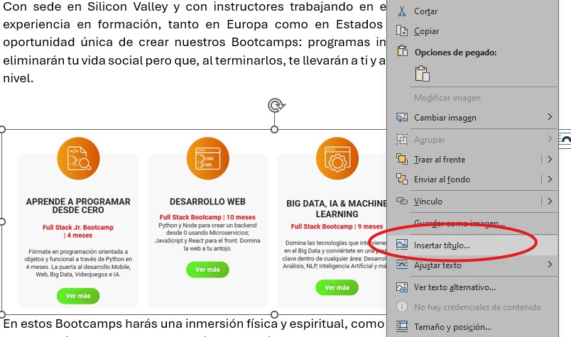Click the Enviar al fondo layers icon
571x337 pixels.
[x=402, y=179]
